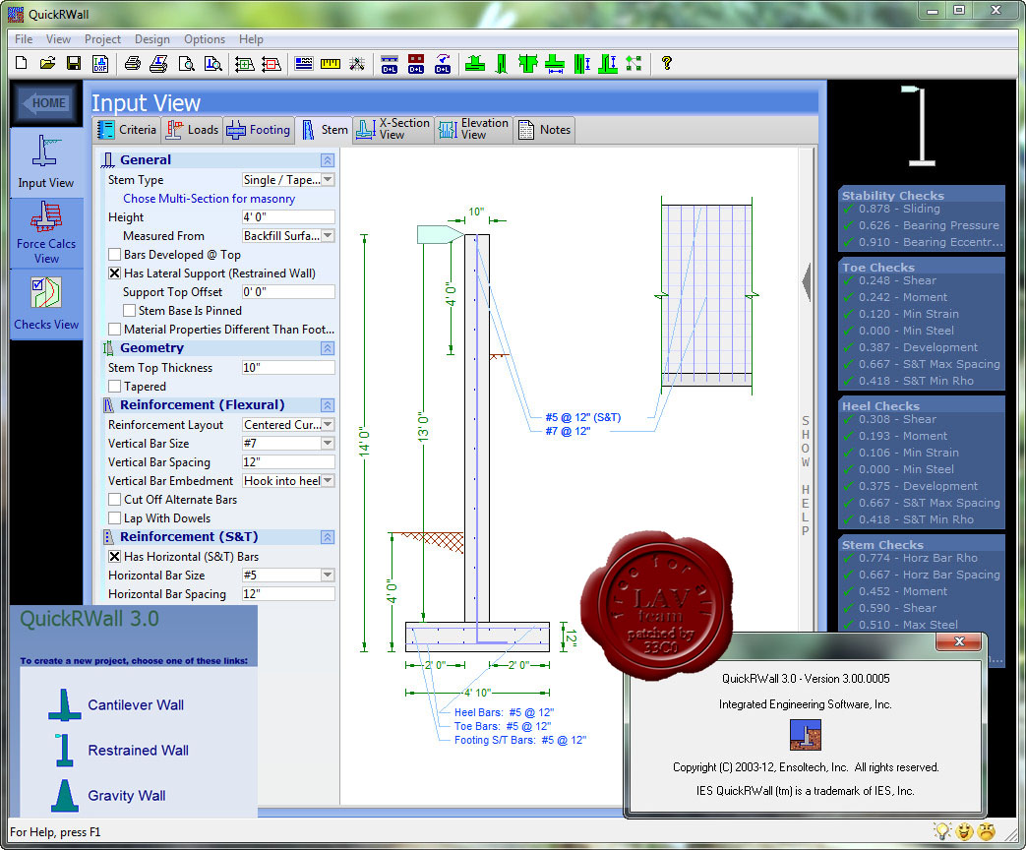Open the Options menu

(205, 39)
